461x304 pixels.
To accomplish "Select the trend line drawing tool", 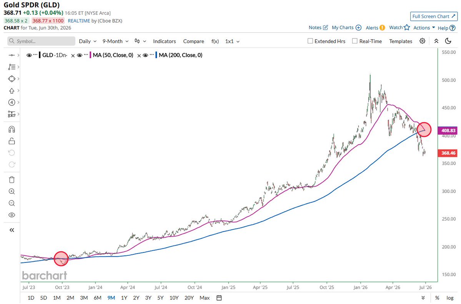I will (12, 55).
